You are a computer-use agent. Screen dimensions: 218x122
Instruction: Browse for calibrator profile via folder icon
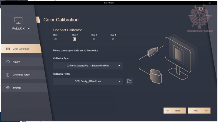pos(129,81)
